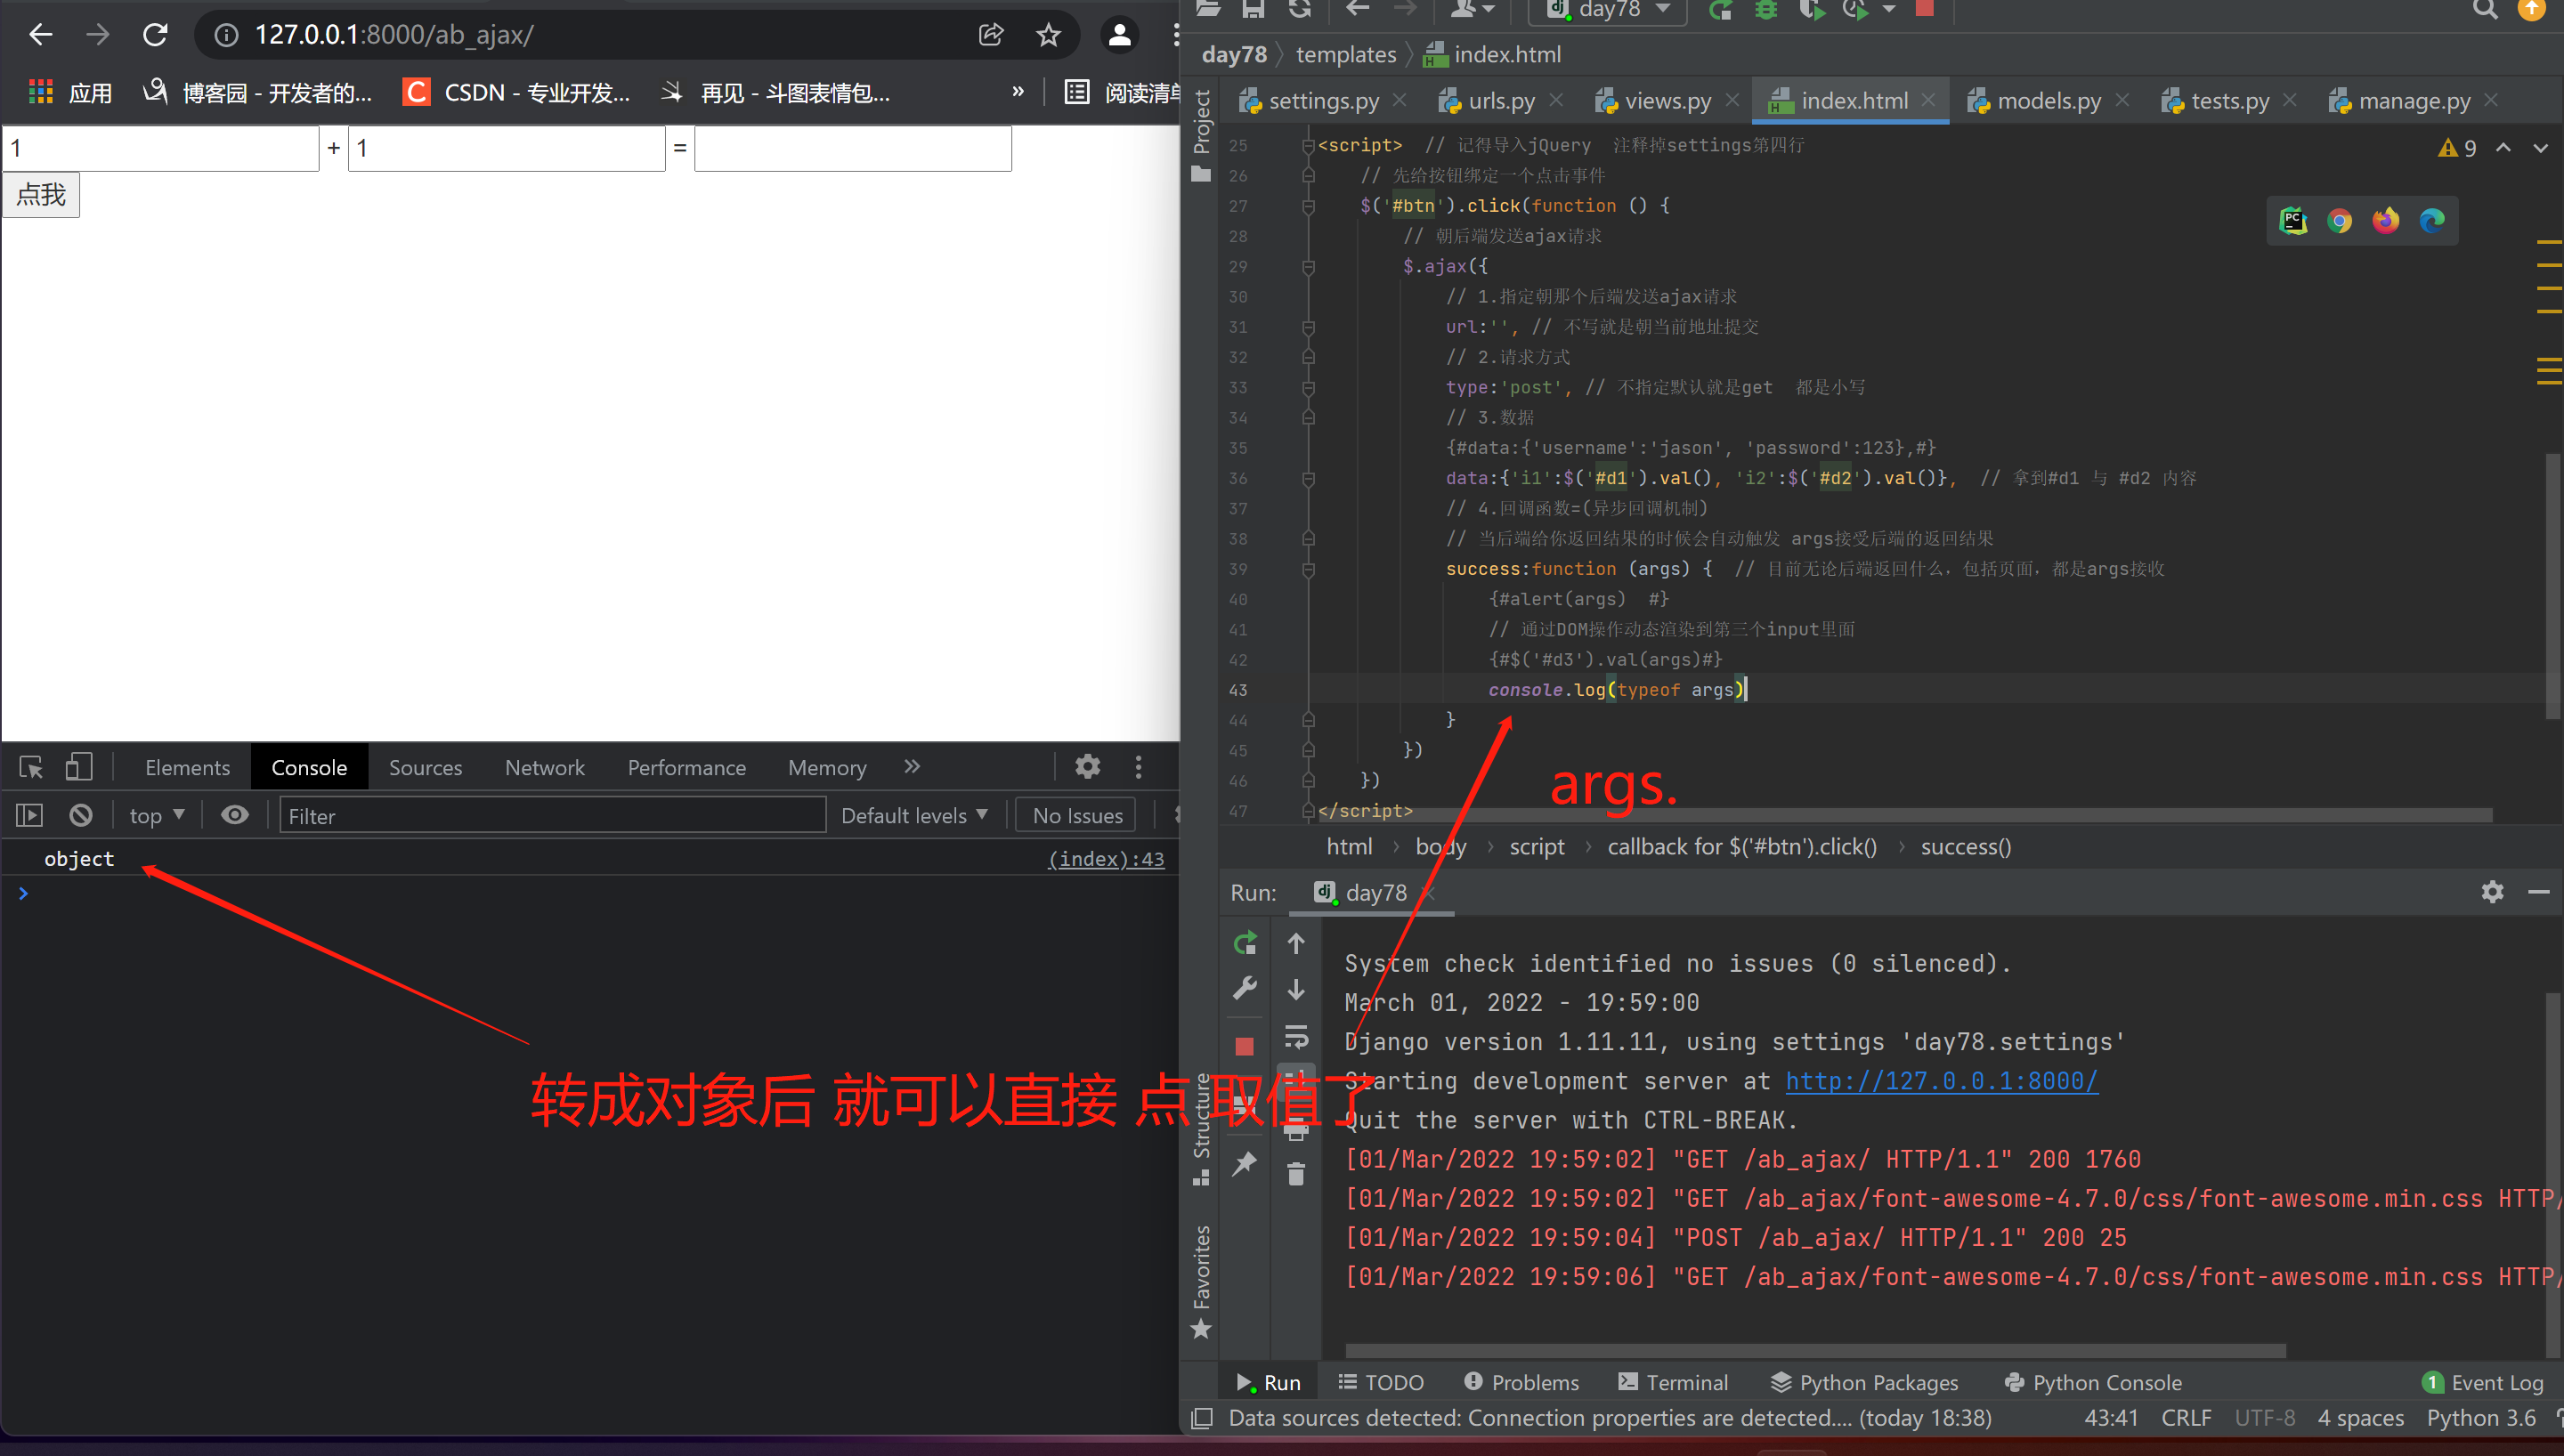Toggle the pause on exceptions icon
The width and height of the screenshot is (2564, 1456).
click(81, 813)
